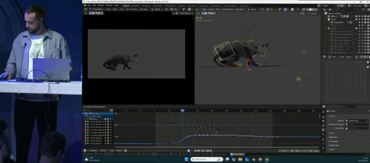Open the Blender logo menu
Viewport: 370px width, 163px height.
(x=85, y=5)
